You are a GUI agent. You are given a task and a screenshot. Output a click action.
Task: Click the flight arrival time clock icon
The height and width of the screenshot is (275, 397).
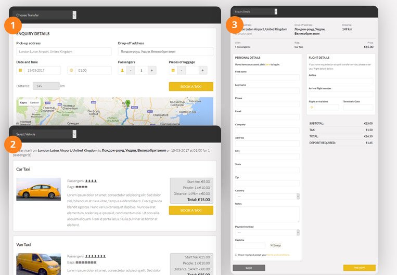coord(312,107)
